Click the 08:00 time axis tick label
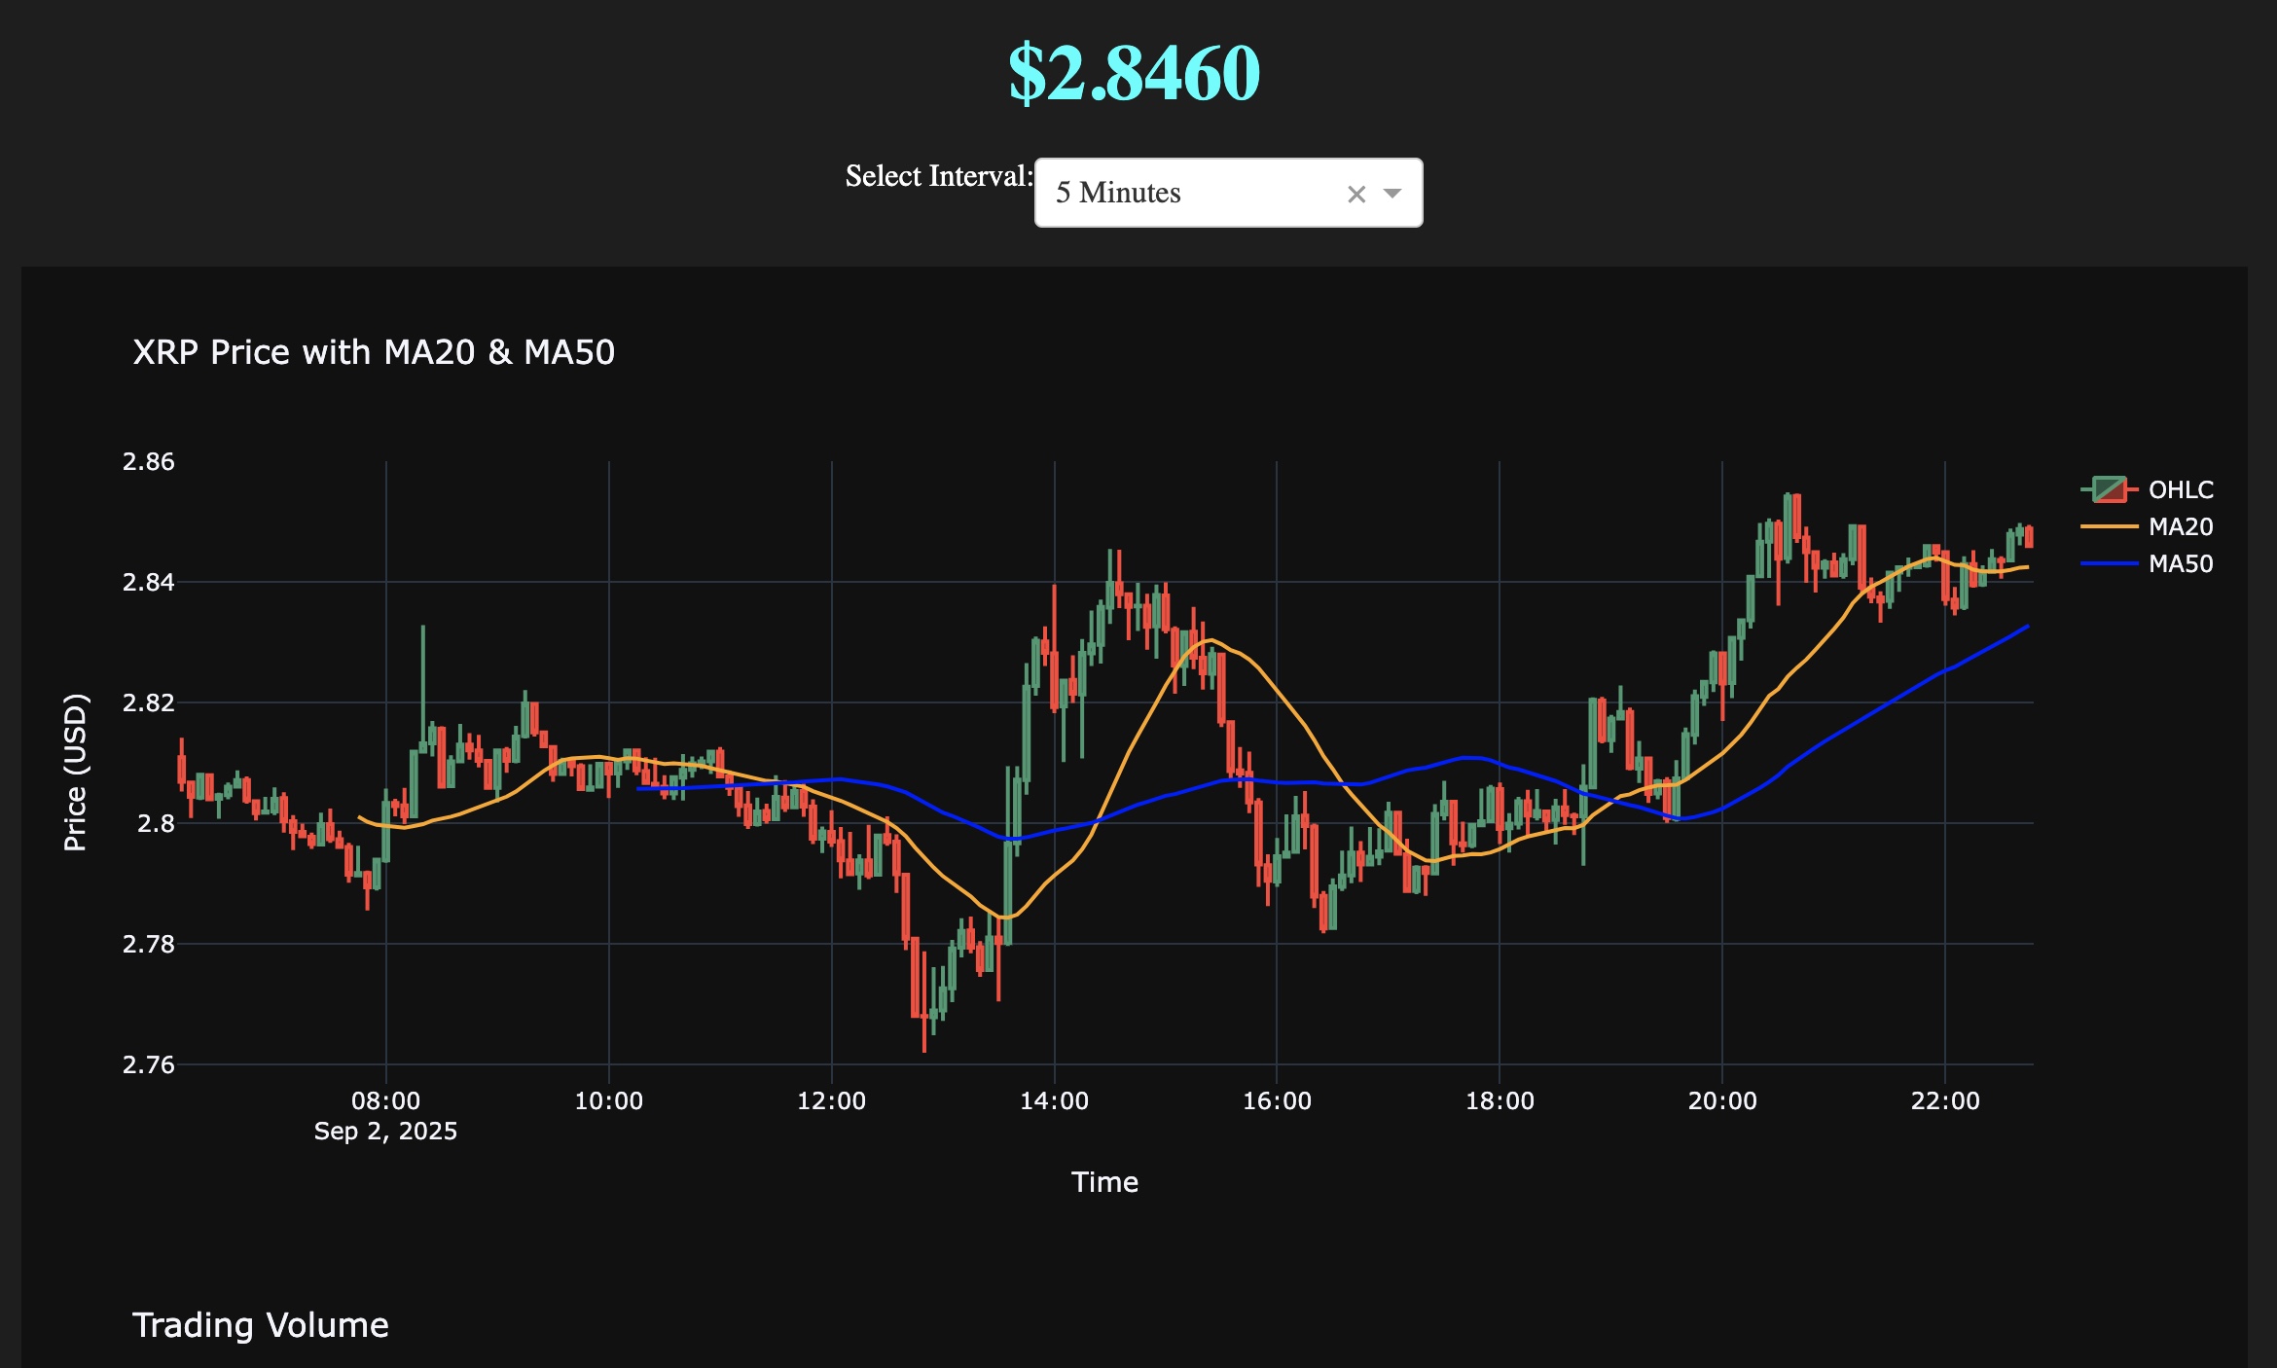The height and width of the screenshot is (1368, 2277). (x=385, y=1101)
